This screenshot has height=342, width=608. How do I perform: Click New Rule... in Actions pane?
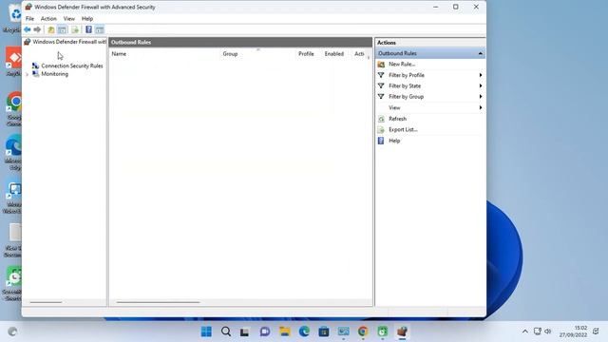402,65
